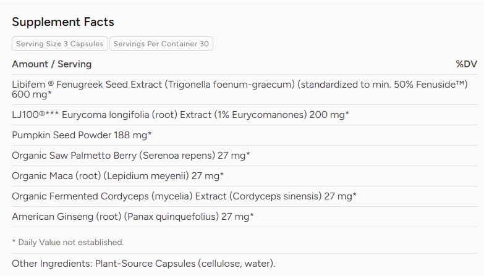Screen dimensions: 484x276
Task: Select the Organic Fermented Cordyceps row
Action: click(244, 196)
